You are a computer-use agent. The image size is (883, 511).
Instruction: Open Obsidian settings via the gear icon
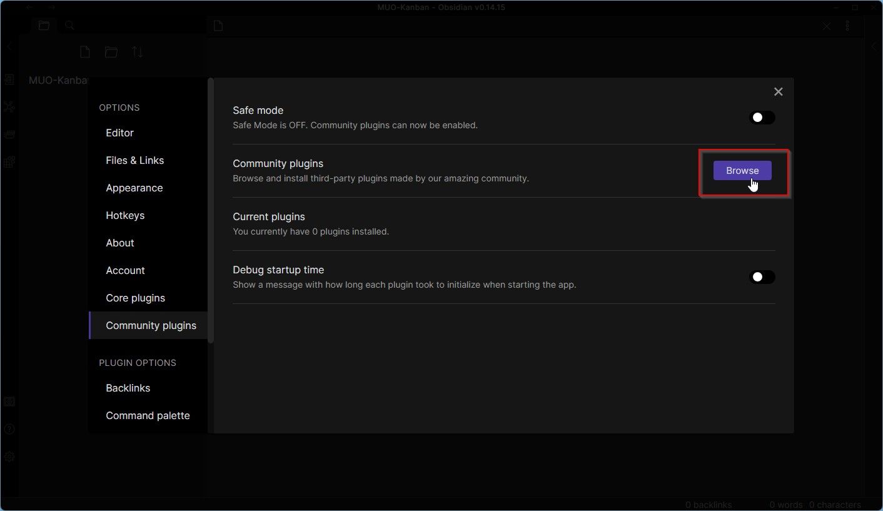(x=9, y=457)
